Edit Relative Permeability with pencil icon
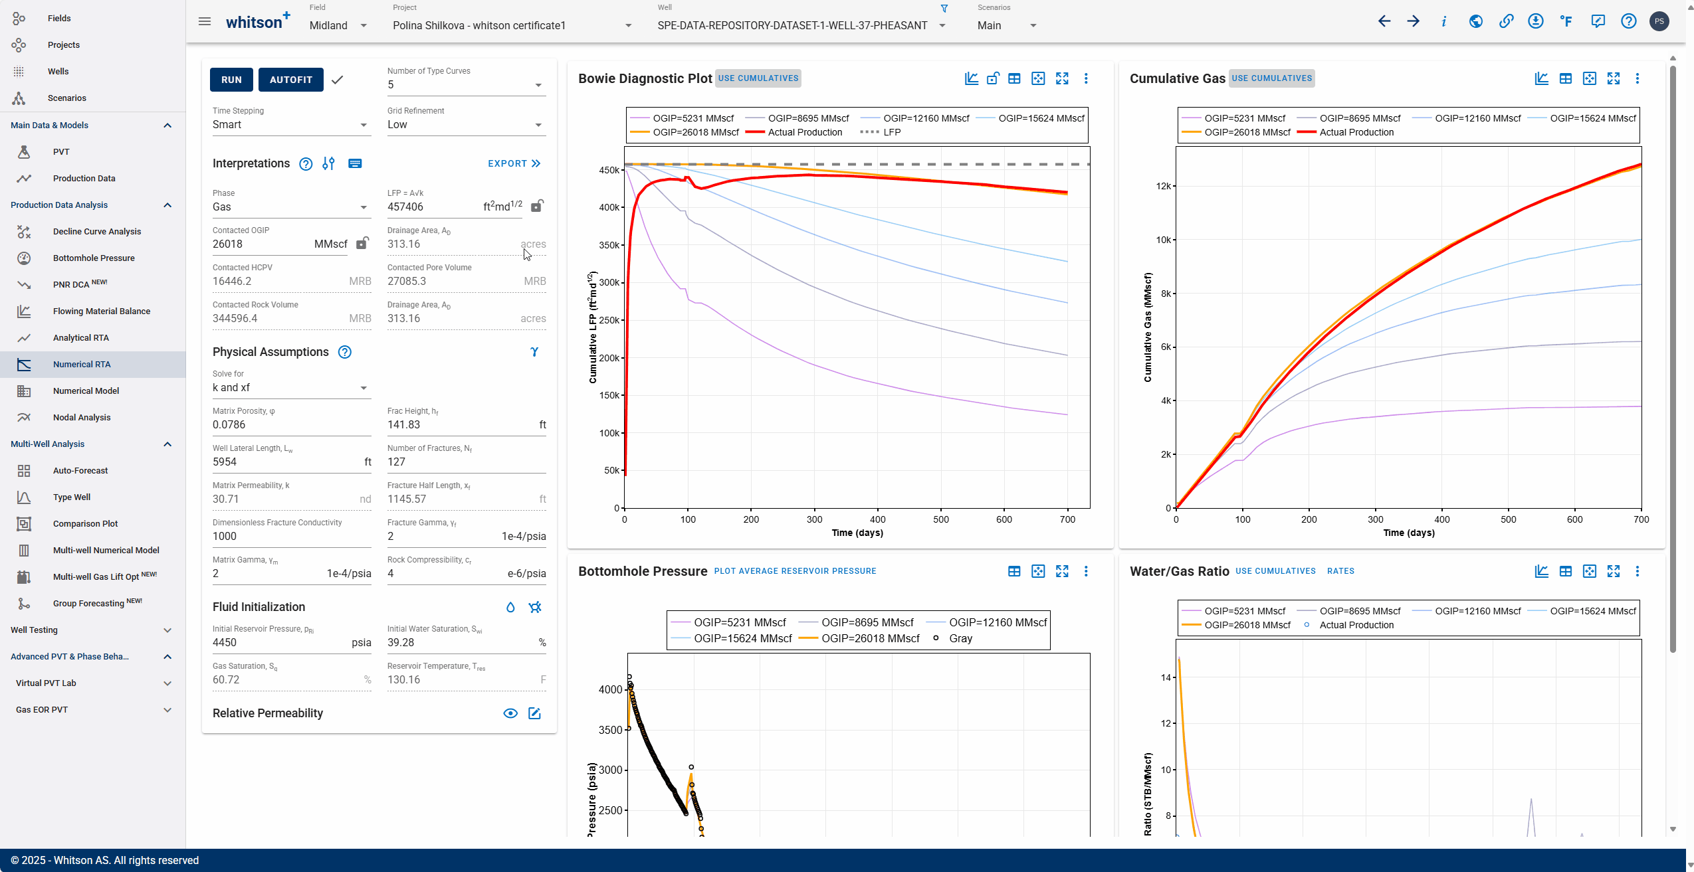Screen dimensions: 1694x872 tap(534, 713)
